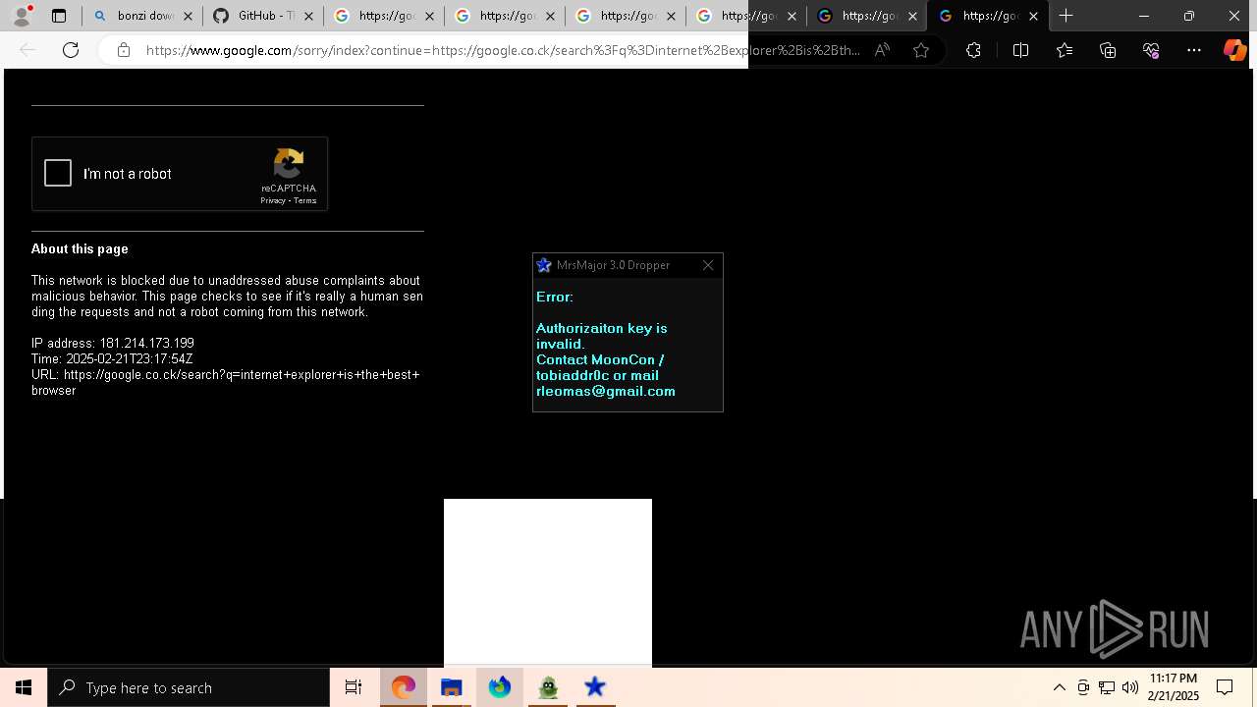Screen dimensions: 1257x707
Task: Open the network tray icon
Action: pyautogui.click(x=1107, y=687)
